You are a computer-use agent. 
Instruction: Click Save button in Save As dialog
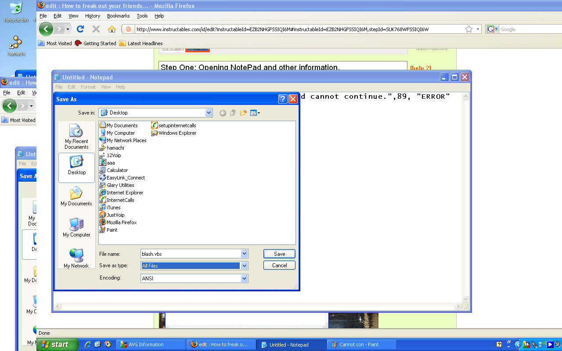click(279, 254)
